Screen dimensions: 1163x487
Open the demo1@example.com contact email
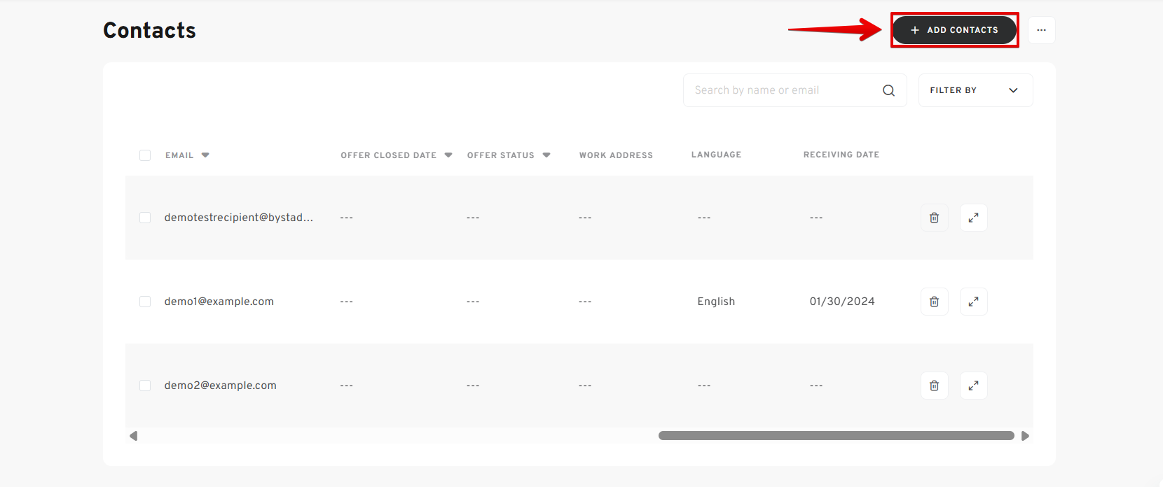pos(219,302)
